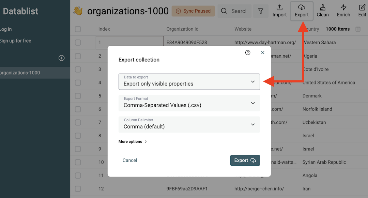Open the Column Delimiter dropdown

[x=189, y=124]
